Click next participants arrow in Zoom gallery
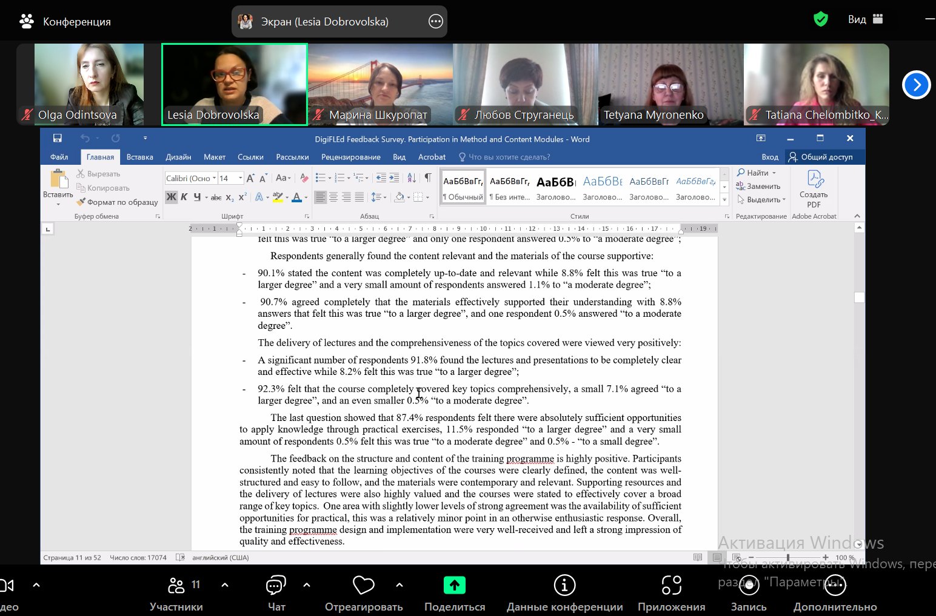 [x=917, y=85]
